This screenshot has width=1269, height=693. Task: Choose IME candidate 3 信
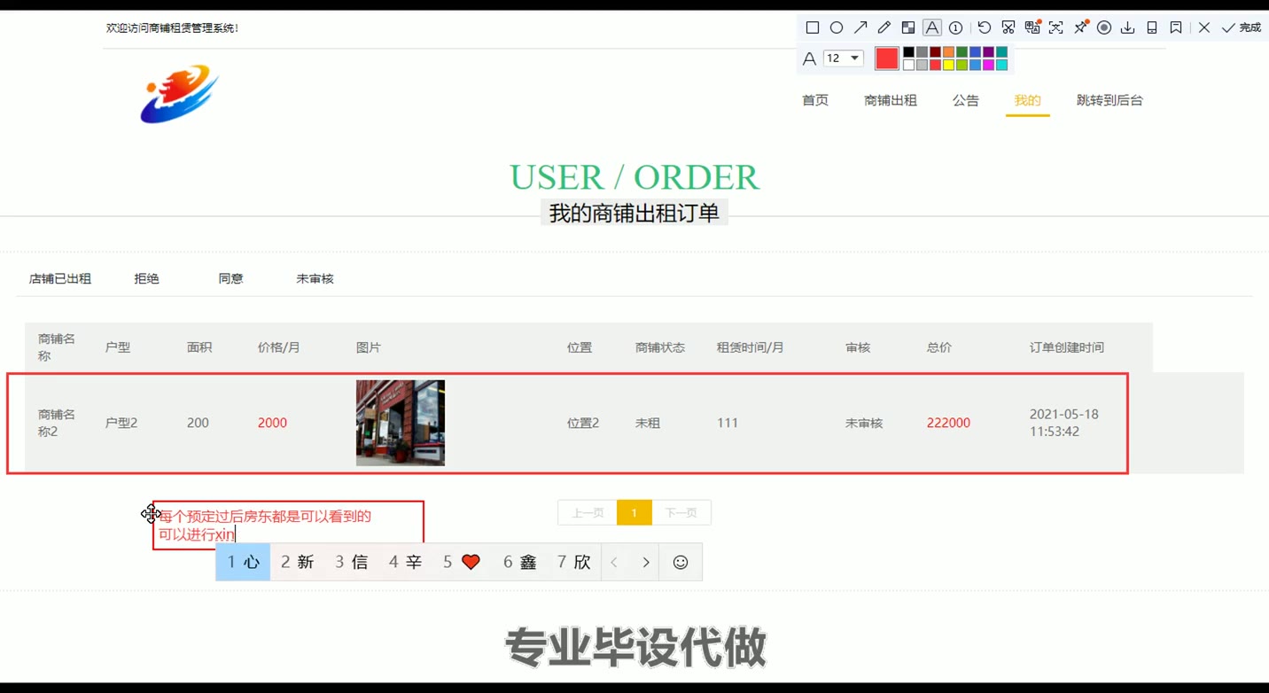coord(351,562)
